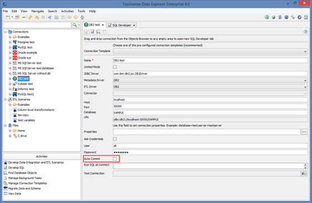Viewport: 312px width, 203px height.
Task: Toggle the Limited Mode checkbox
Action: [115, 67]
